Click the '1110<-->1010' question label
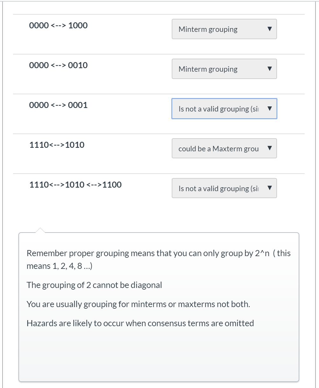 point(57,145)
